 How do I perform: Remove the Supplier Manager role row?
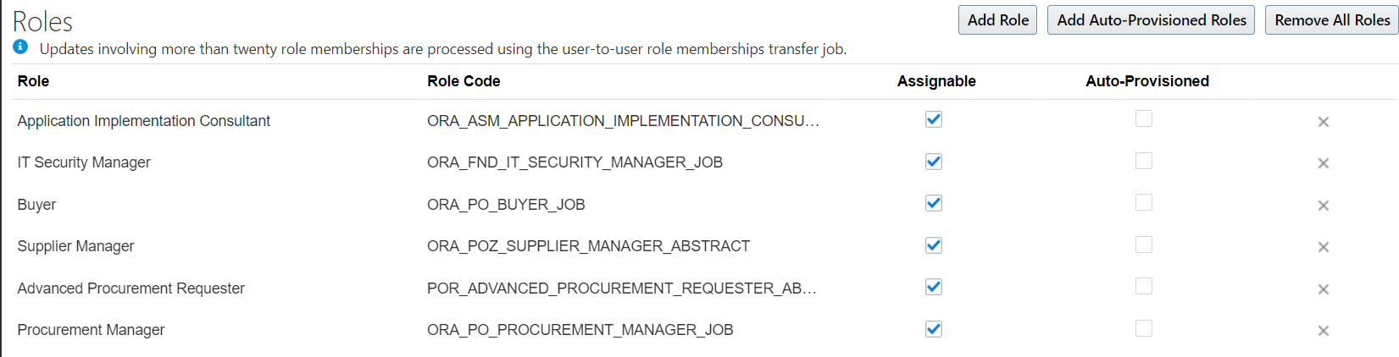pos(1323,247)
